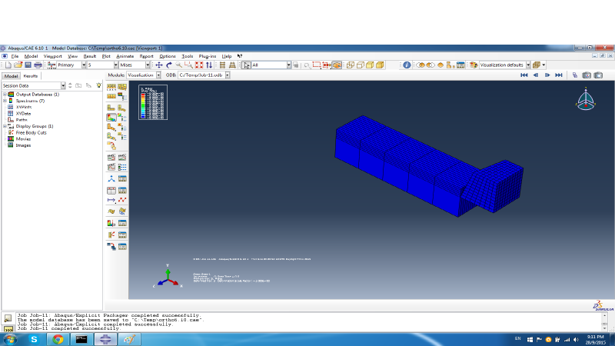Toggle the selection arrow tool
615x346 pixels.
point(246,65)
